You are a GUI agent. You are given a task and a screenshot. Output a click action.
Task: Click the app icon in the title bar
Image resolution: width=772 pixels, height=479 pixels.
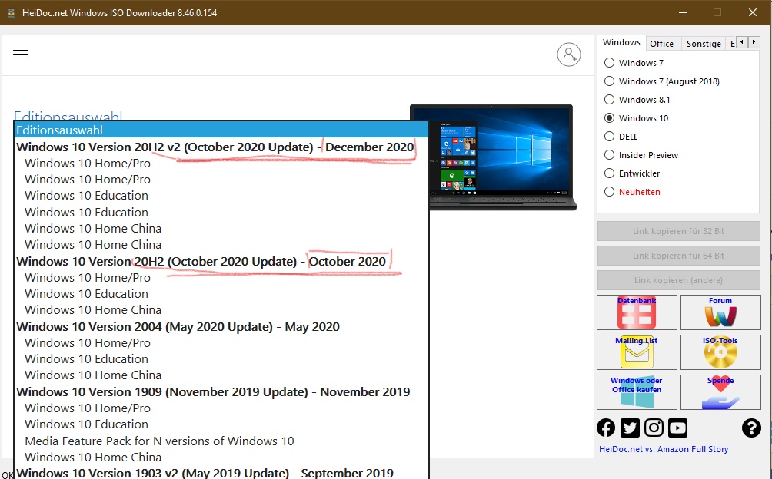click(12, 13)
